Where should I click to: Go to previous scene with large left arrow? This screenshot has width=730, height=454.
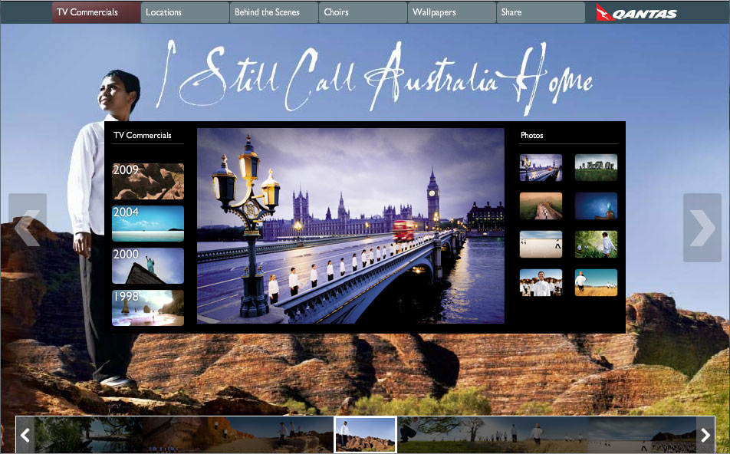point(28,227)
